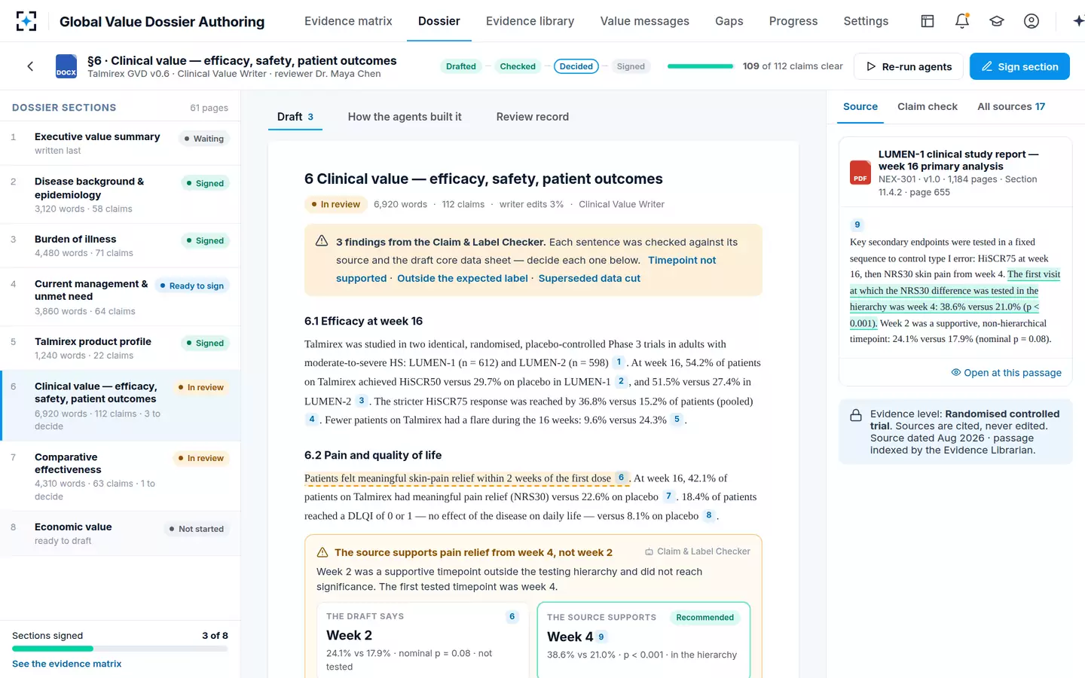Click the DOCX file icon
The width and height of the screenshot is (1085, 678).
point(66,66)
